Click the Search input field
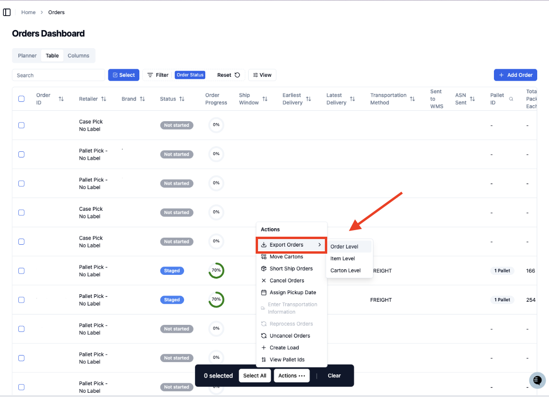 point(58,75)
